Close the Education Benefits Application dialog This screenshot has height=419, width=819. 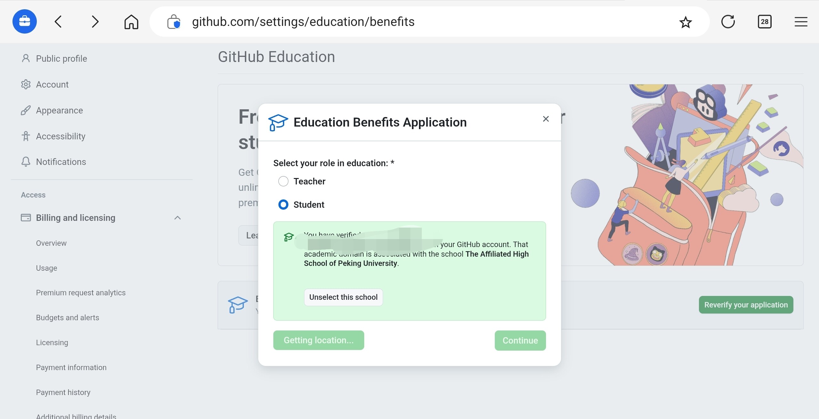(x=546, y=119)
